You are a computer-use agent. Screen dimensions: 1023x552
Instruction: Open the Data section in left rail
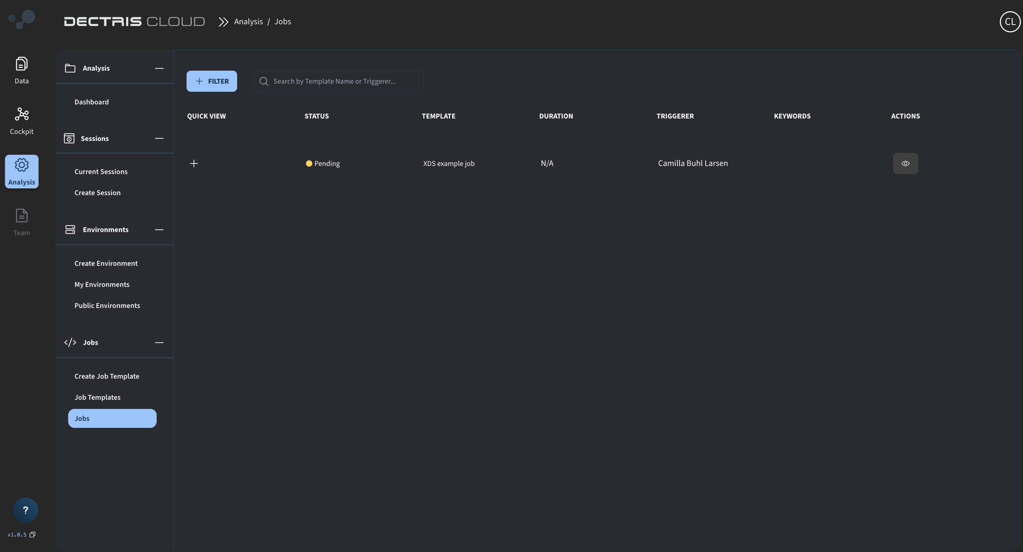[x=21, y=70]
